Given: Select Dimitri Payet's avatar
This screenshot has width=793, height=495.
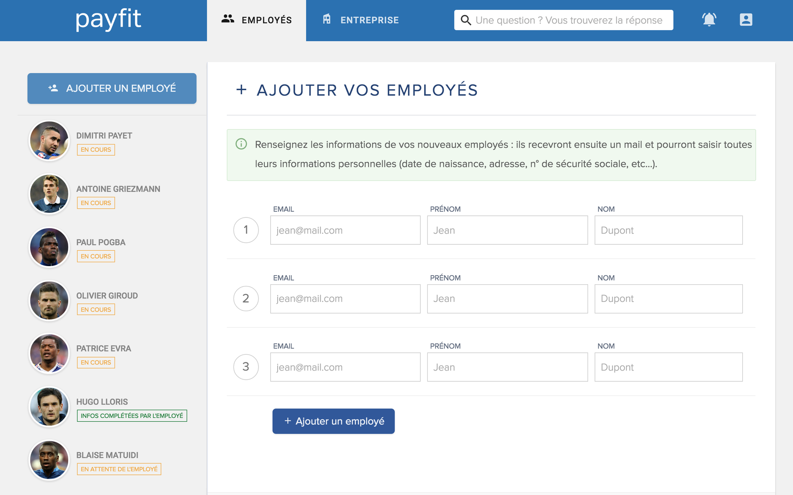Looking at the screenshot, I should pos(49,141).
